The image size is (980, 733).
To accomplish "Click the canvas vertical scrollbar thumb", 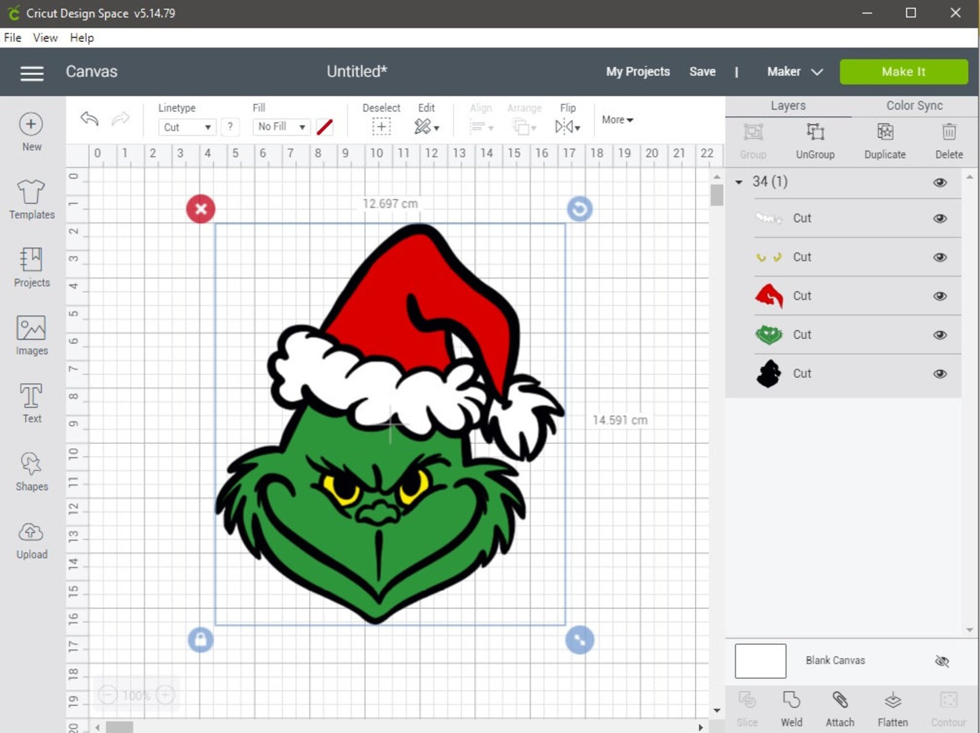I will 716,195.
